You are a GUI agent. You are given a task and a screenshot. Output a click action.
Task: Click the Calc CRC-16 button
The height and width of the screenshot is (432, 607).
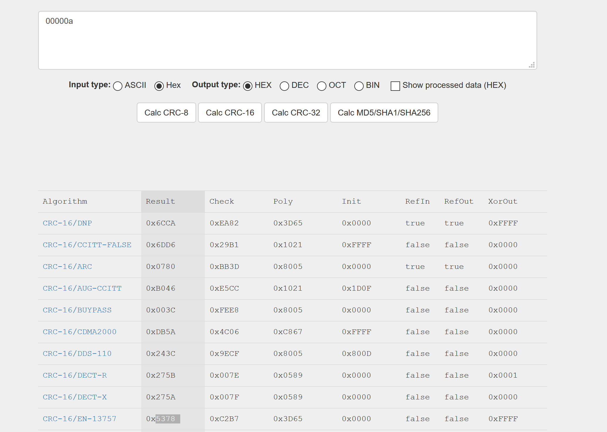[x=230, y=113]
